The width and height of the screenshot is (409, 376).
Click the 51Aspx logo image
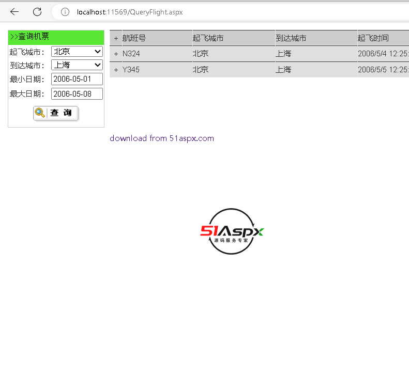click(x=232, y=231)
